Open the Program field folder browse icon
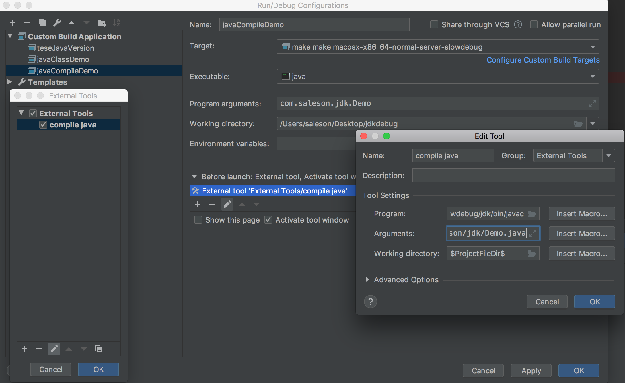The image size is (625, 383). point(532,214)
